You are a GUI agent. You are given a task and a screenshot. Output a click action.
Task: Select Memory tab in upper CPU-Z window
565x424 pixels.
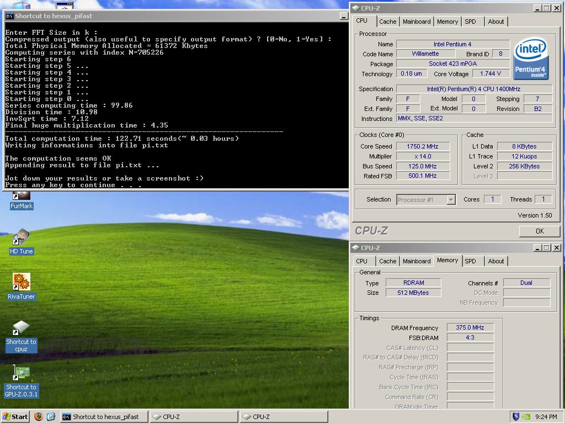click(x=447, y=22)
